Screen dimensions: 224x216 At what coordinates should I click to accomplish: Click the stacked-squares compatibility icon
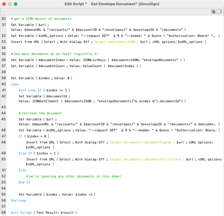pos(213,11)
